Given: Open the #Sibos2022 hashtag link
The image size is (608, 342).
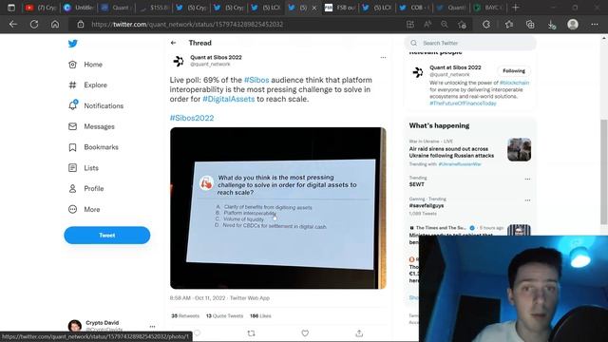Looking at the screenshot, I should pyautogui.click(x=192, y=118).
